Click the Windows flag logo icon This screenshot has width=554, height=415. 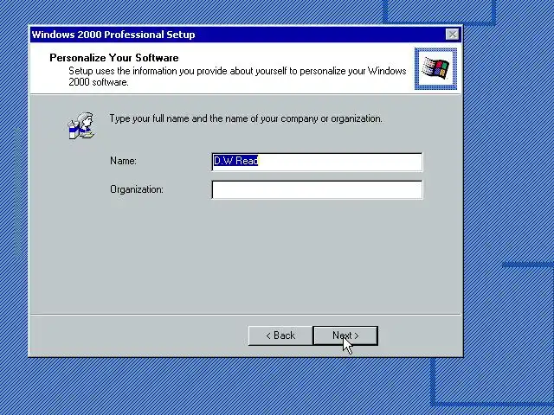435,68
